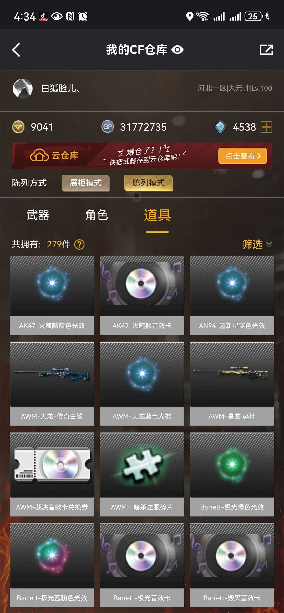This screenshot has width=284, height=613.
Task: Switch to the 武器 tab
Action: [38, 215]
